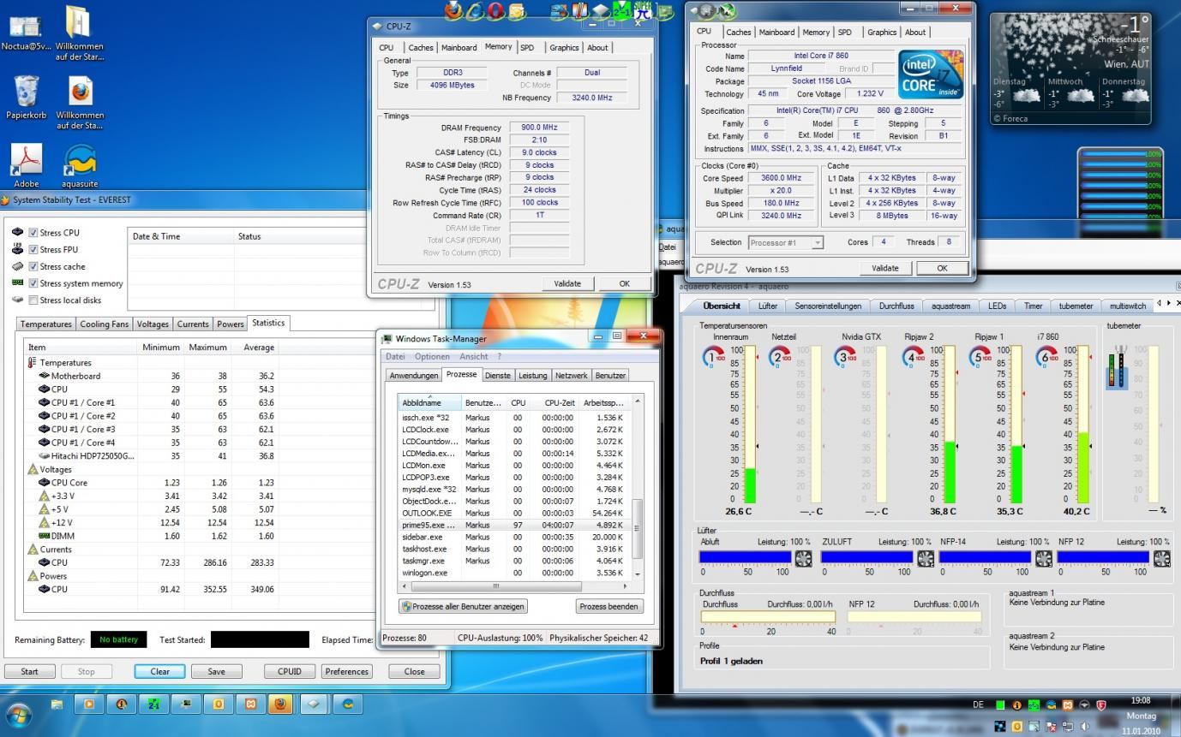Toggle Stress FPU checkbox
The width and height of the screenshot is (1181, 737).
point(33,250)
